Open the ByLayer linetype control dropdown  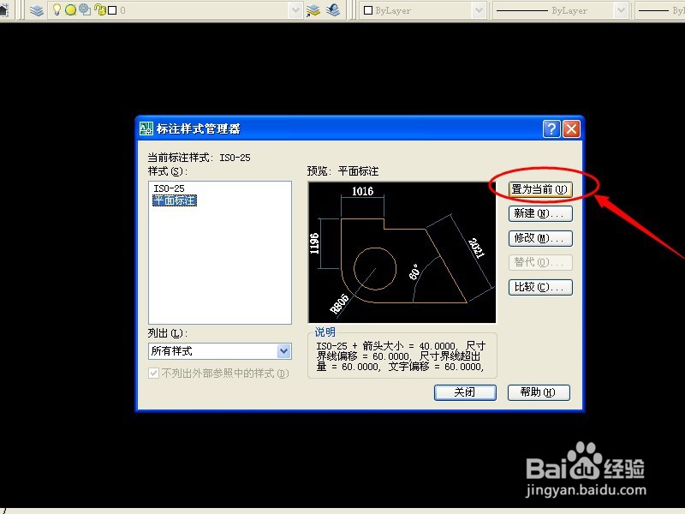621,10
